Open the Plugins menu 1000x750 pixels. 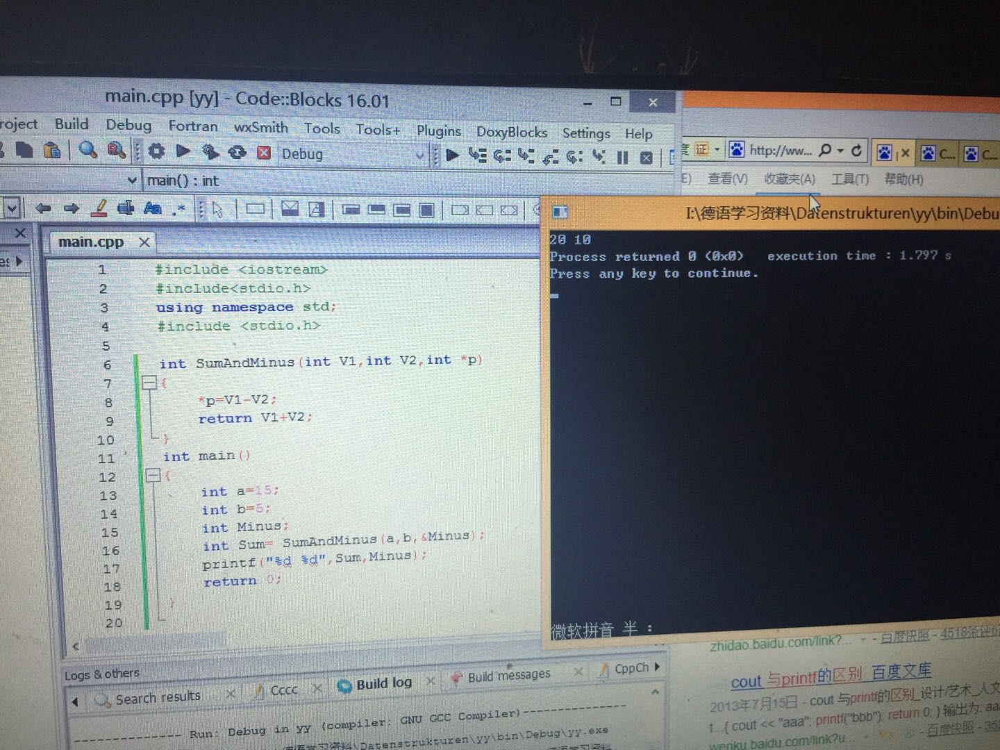coord(438,131)
